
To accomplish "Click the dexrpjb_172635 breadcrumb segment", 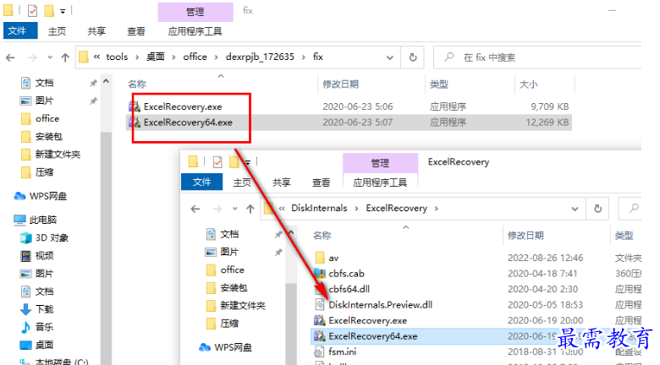I will pos(260,57).
